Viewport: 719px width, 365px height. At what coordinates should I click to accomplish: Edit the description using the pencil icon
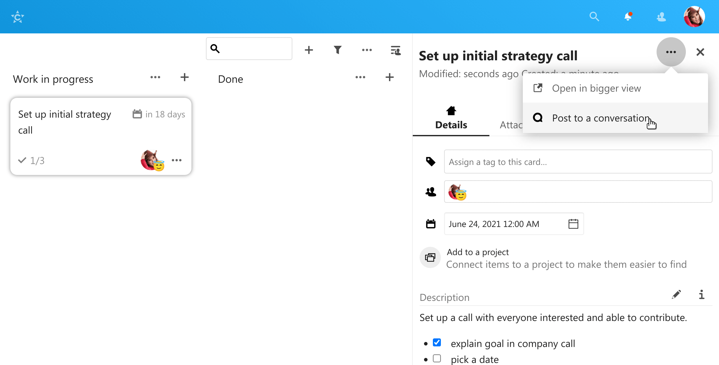(x=677, y=294)
